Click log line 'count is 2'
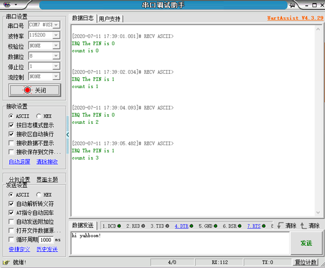The width and height of the screenshot is (325, 268). tap(85, 122)
